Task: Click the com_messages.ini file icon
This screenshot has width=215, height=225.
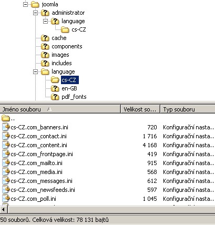Action: pos(6,181)
